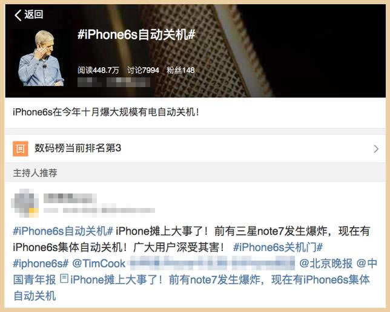The height and width of the screenshot is (312, 390).
Task: Go back via 返回 label
Action: point(33,15)
